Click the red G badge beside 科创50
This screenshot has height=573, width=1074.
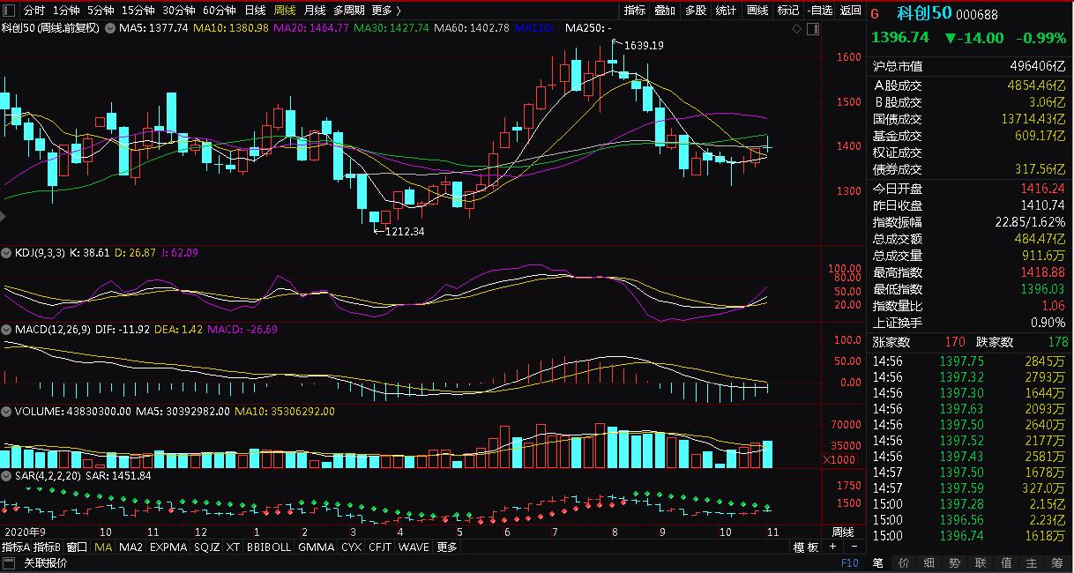[875, 13]
